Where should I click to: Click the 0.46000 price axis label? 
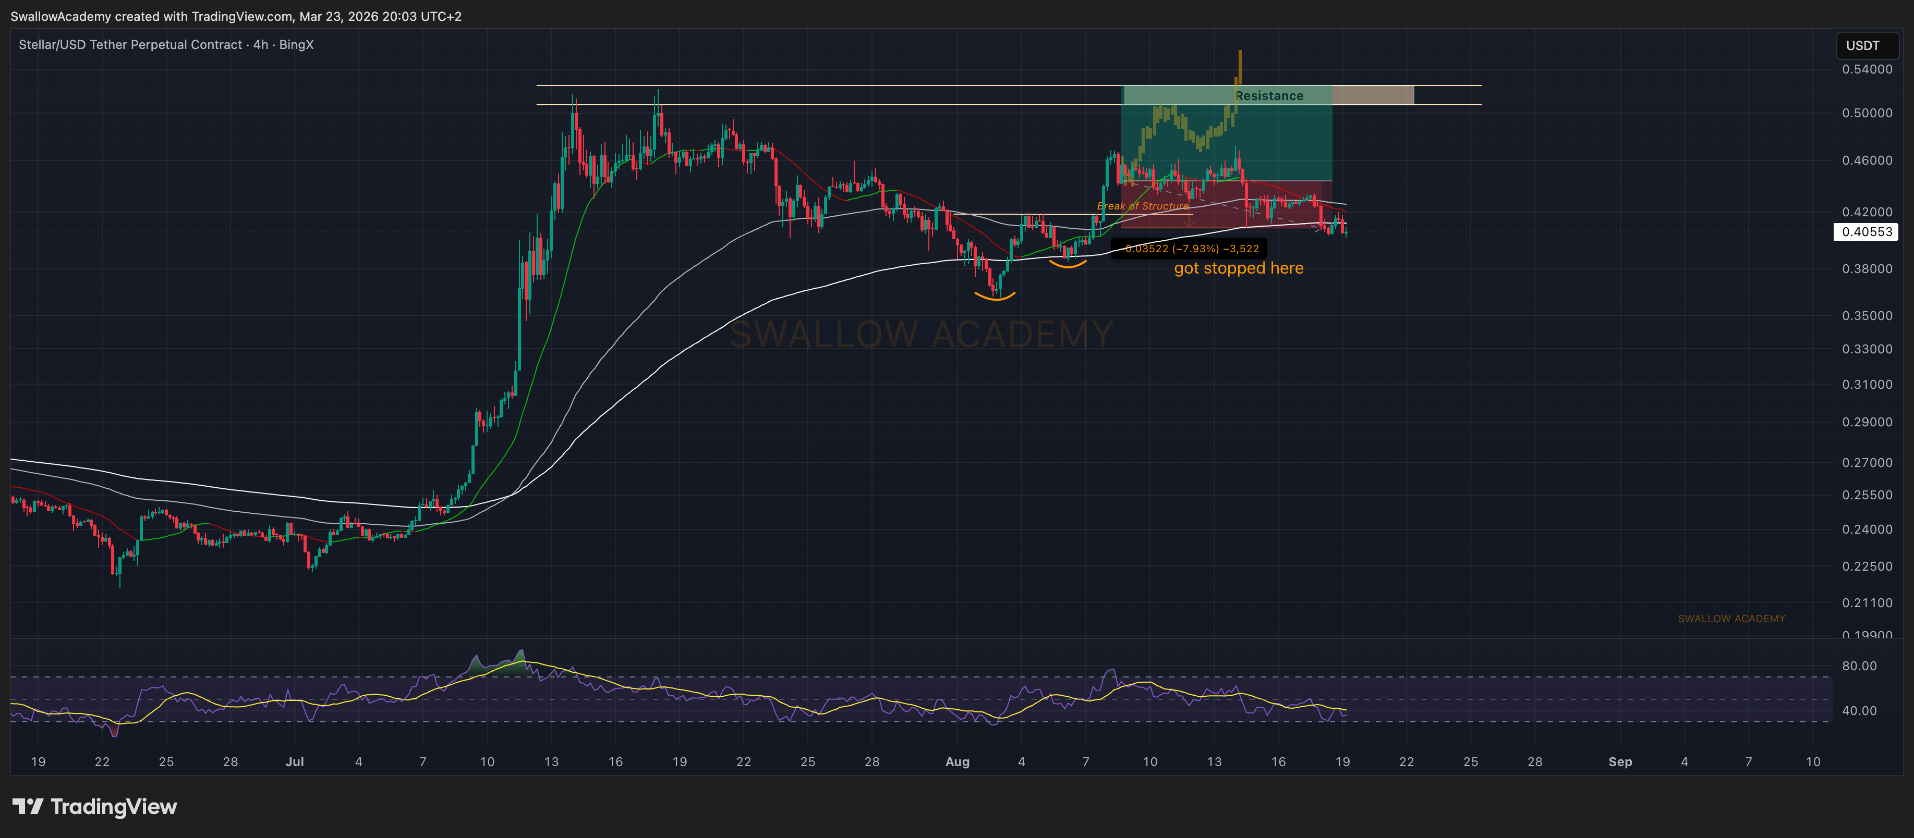[1867, 161]
